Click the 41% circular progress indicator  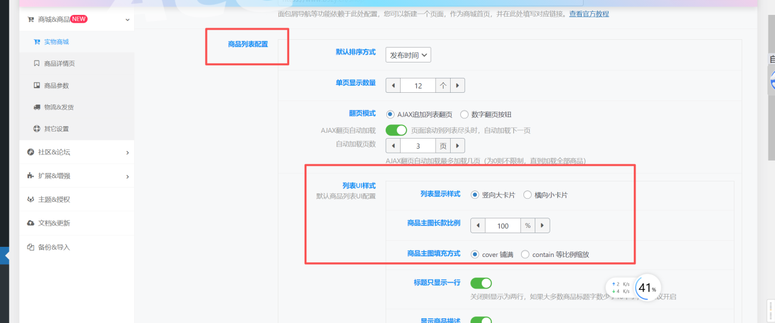(647, 288)
